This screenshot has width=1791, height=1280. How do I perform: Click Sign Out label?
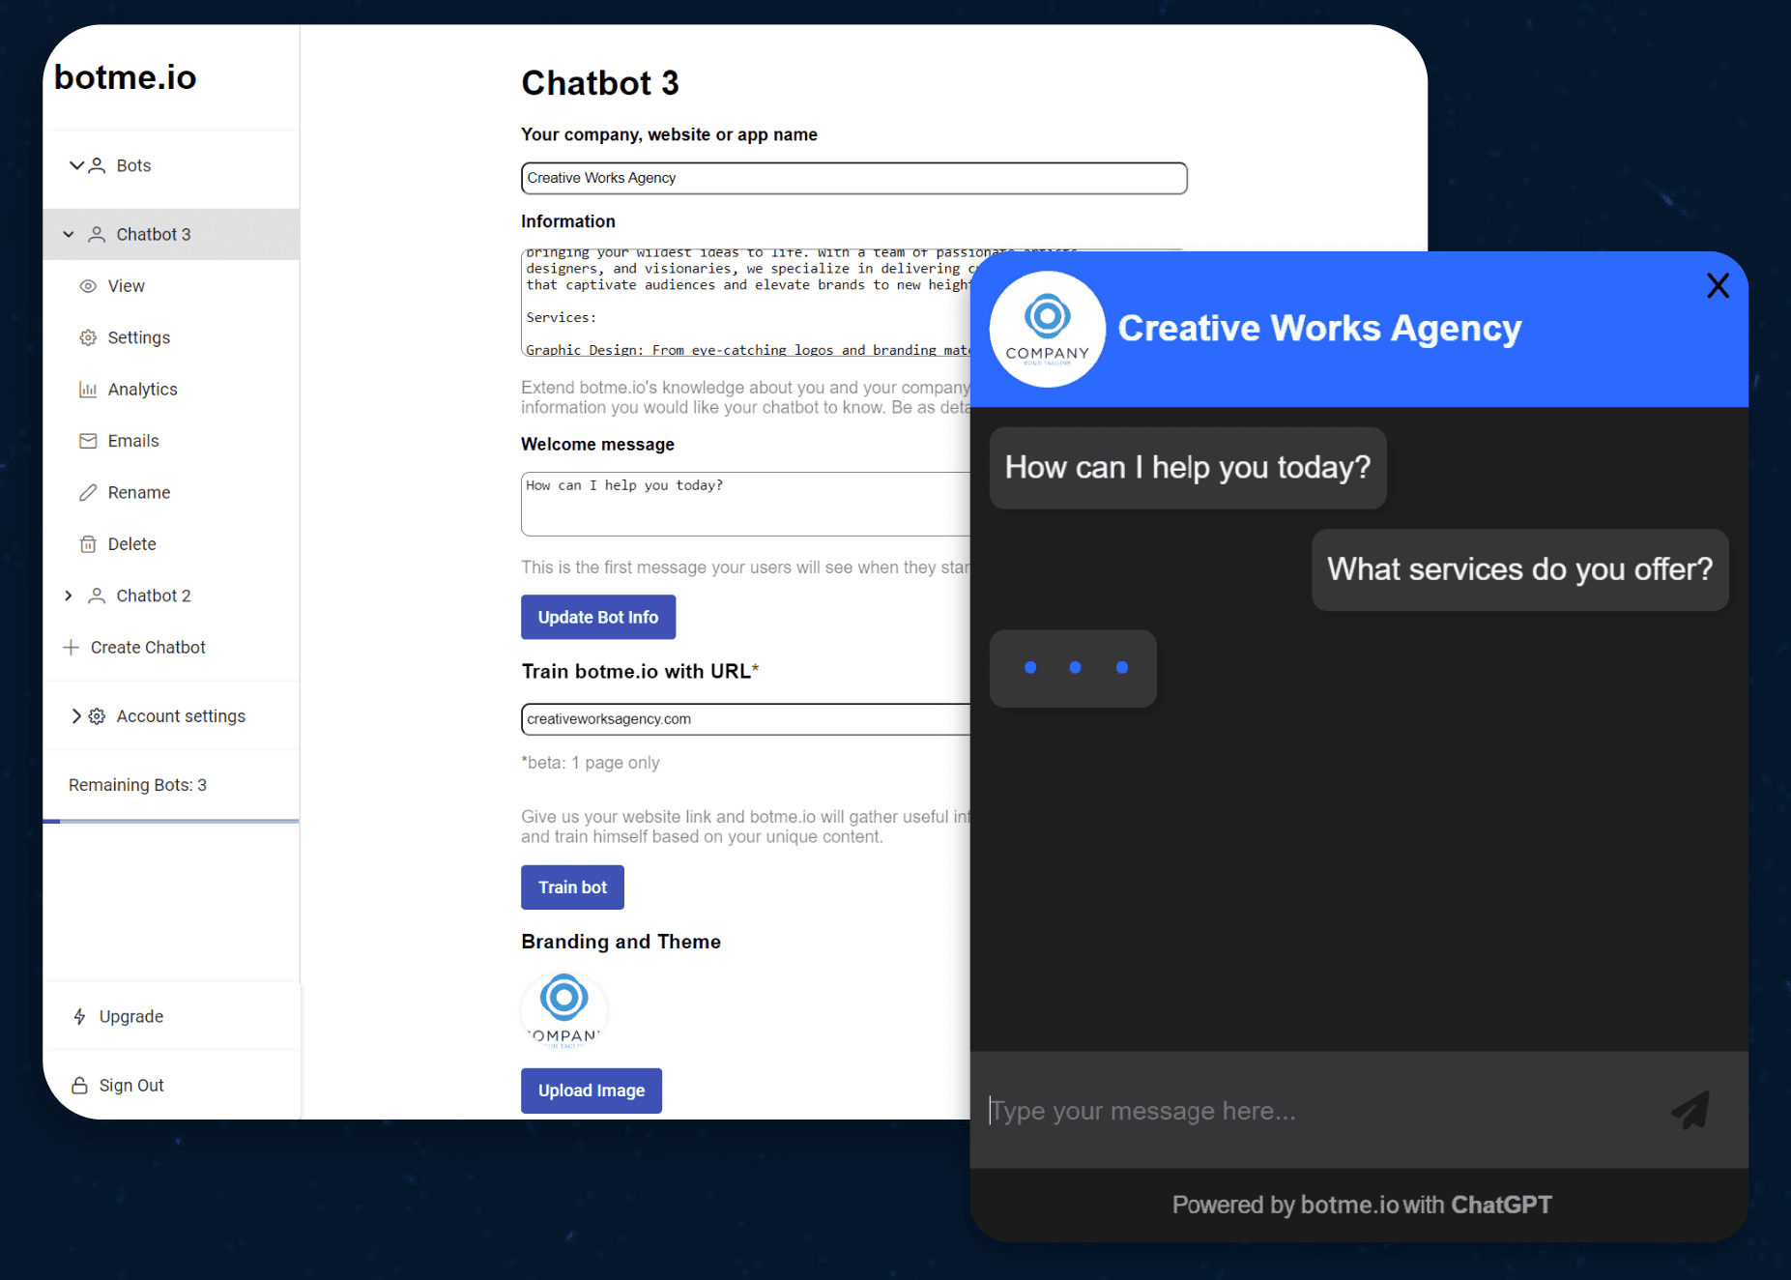(x=131, y=1086)
